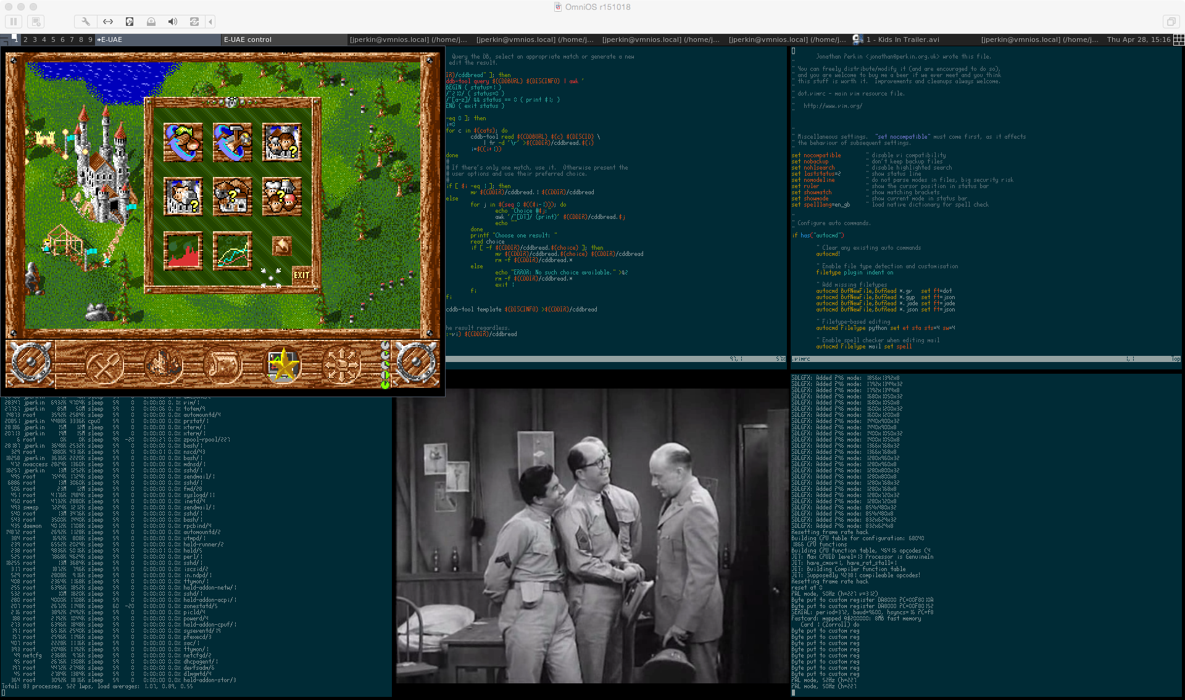This screenshot has height=700, width=1185.
Task: Select the E-UAE control window tab
Action: [x=247, y=39]
